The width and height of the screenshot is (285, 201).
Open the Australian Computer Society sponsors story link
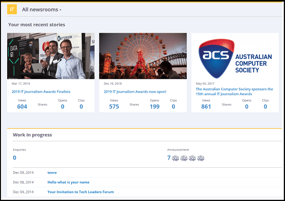tap(234, 92)
